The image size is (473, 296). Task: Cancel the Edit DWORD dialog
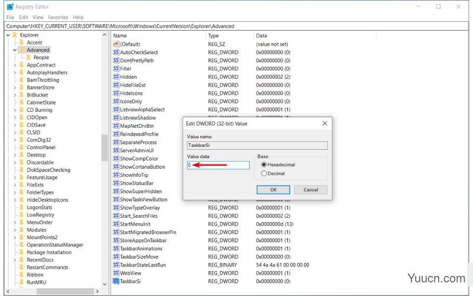pos(311,189)
